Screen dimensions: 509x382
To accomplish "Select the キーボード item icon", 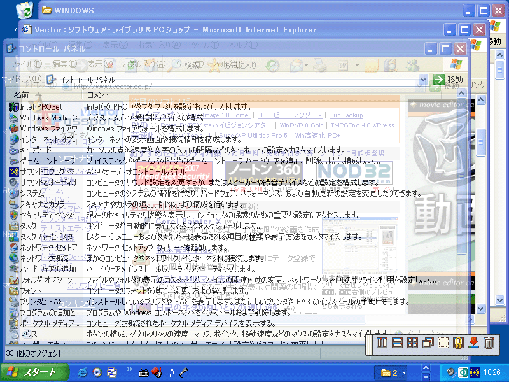I will pos(13,150).
